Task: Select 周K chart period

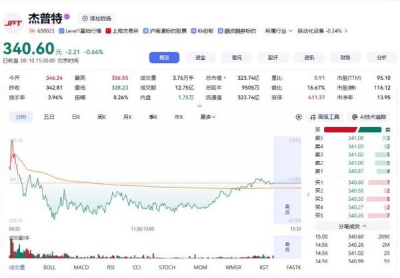Action: (101, 117)
